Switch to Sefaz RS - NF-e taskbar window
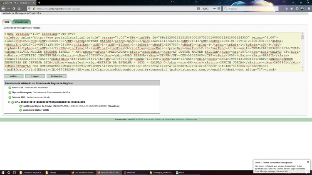312x175 pixels. (x=109, y=173)
